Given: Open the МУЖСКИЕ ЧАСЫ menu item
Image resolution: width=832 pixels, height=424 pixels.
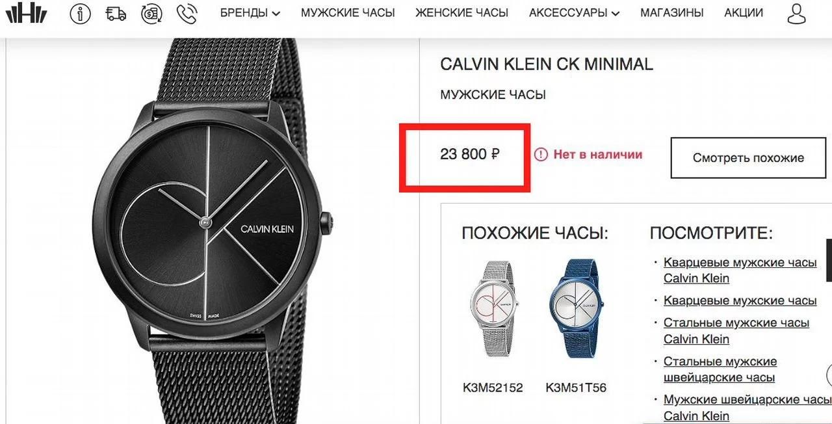Looking at the screenshot, I should point(348,13).
